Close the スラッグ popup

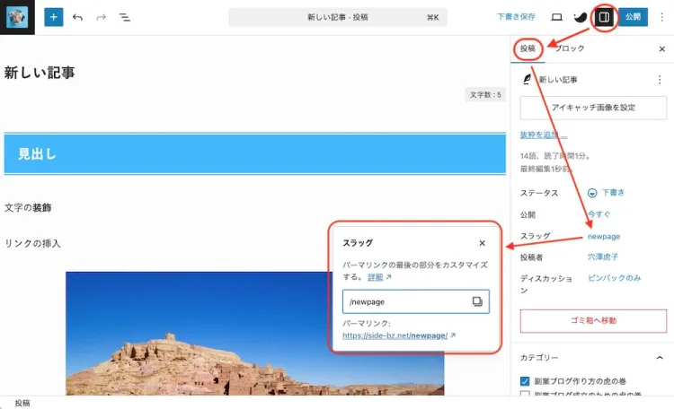tap(483, 243)
